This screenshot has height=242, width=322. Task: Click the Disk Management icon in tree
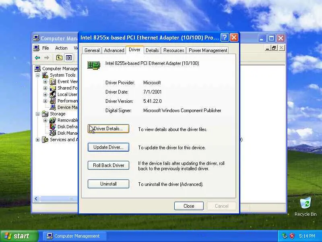(x=53, y=133)
